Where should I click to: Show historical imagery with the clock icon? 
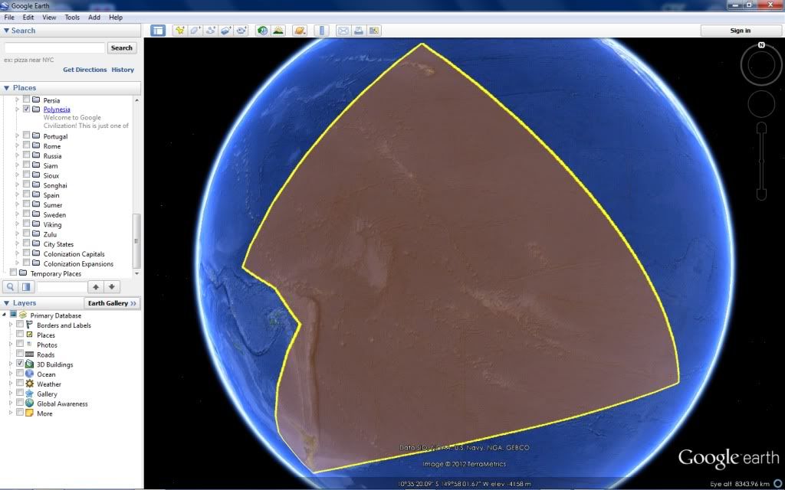click(262, 31)
